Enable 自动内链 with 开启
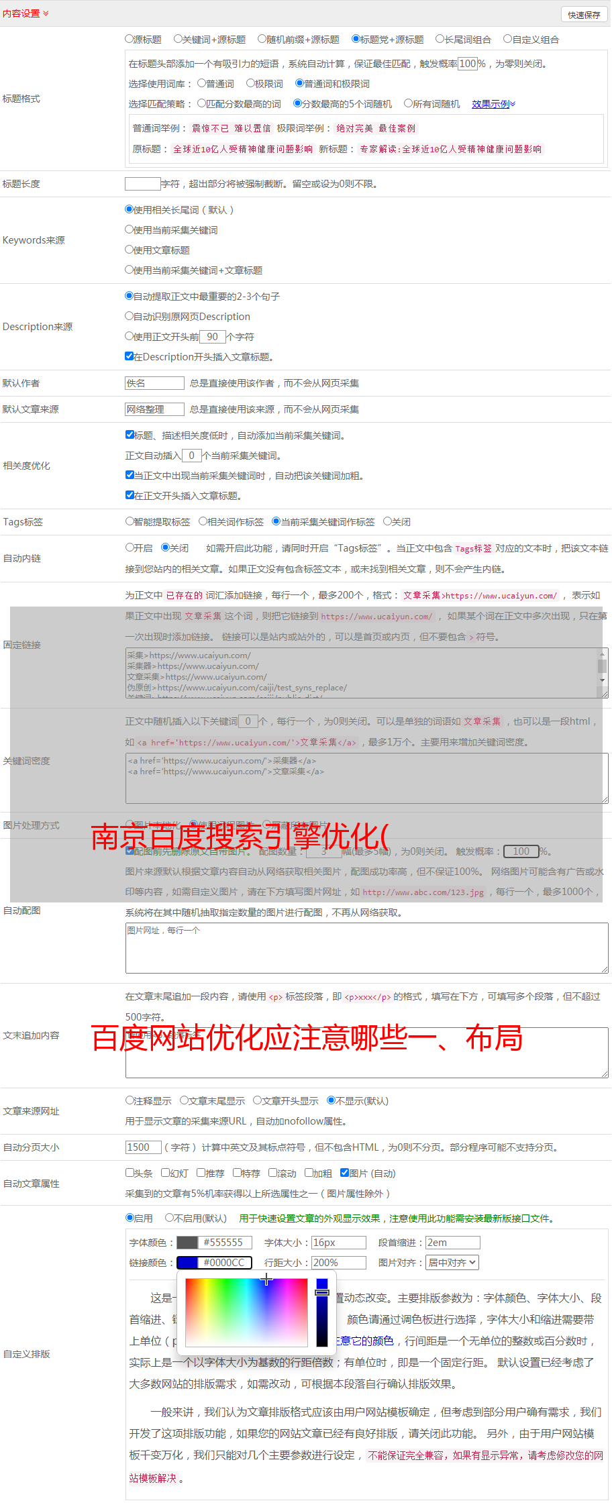 130,548
